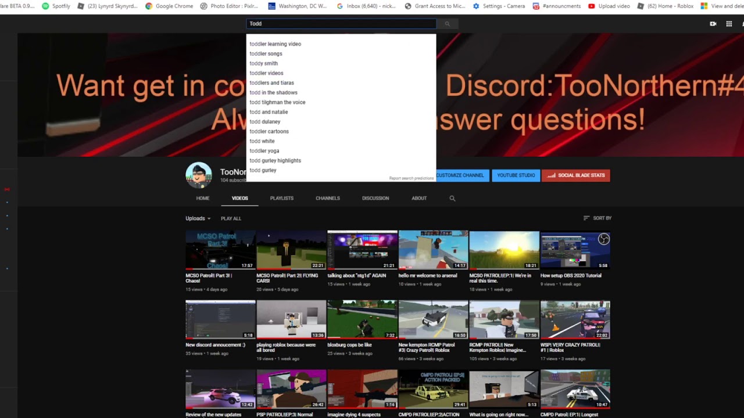
Task: Open the Washington, DC weather bookmark
Action: [296, 6]
